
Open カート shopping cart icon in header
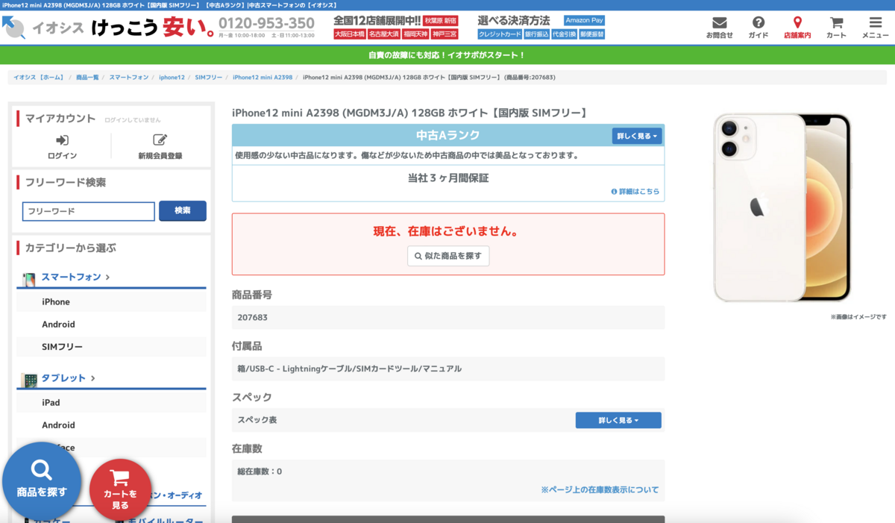[x=836, y=23]
